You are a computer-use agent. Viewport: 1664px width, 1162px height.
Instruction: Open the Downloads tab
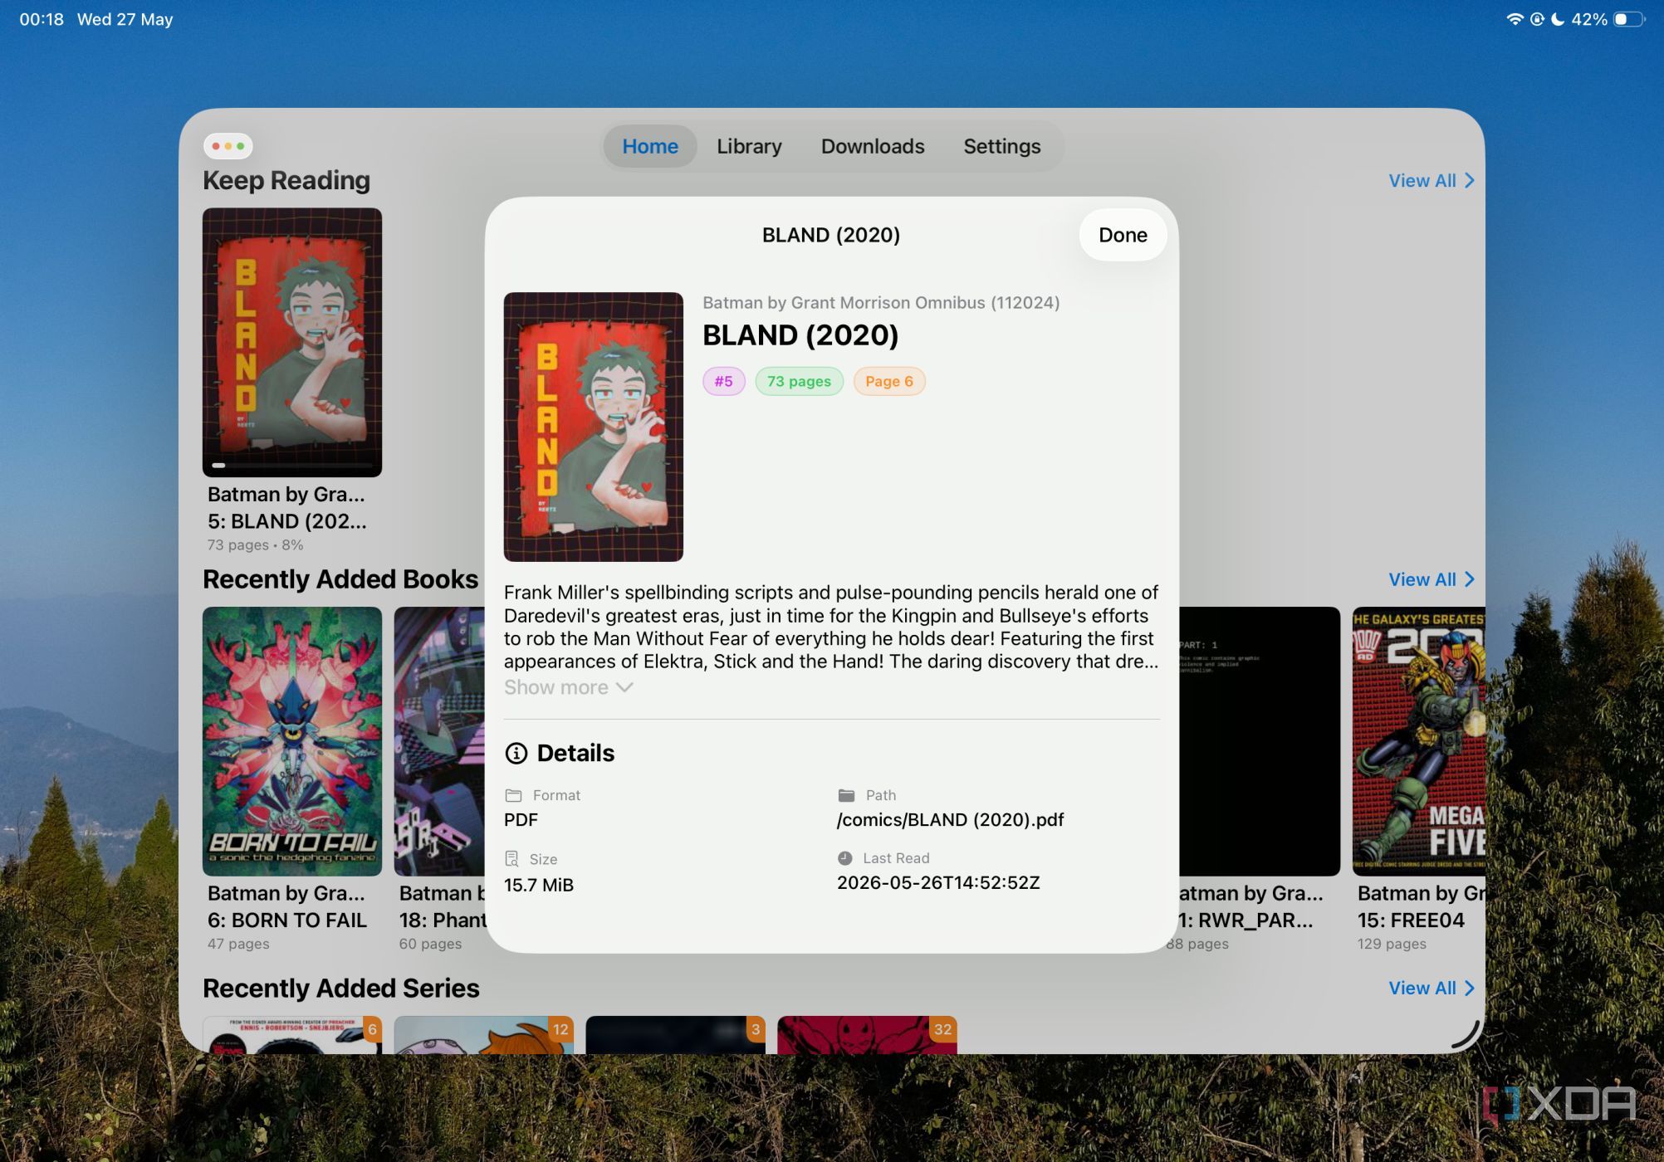(x=873, y=146)
